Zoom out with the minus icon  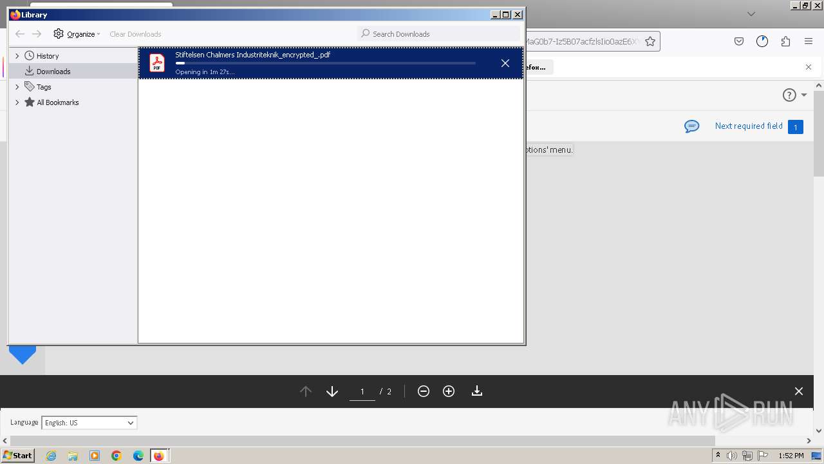(x=424, y=391)
